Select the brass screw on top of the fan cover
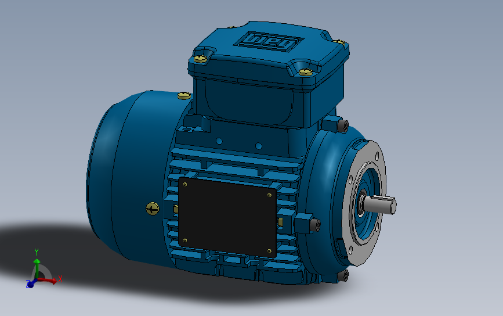503x316 pixels. 184,95
